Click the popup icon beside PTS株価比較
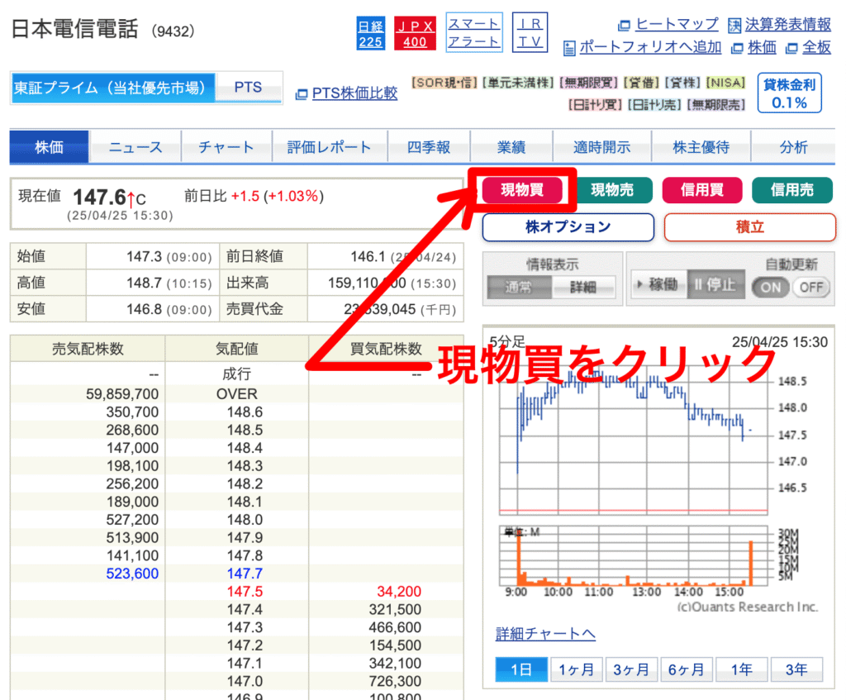 click(x=302, y=94)
